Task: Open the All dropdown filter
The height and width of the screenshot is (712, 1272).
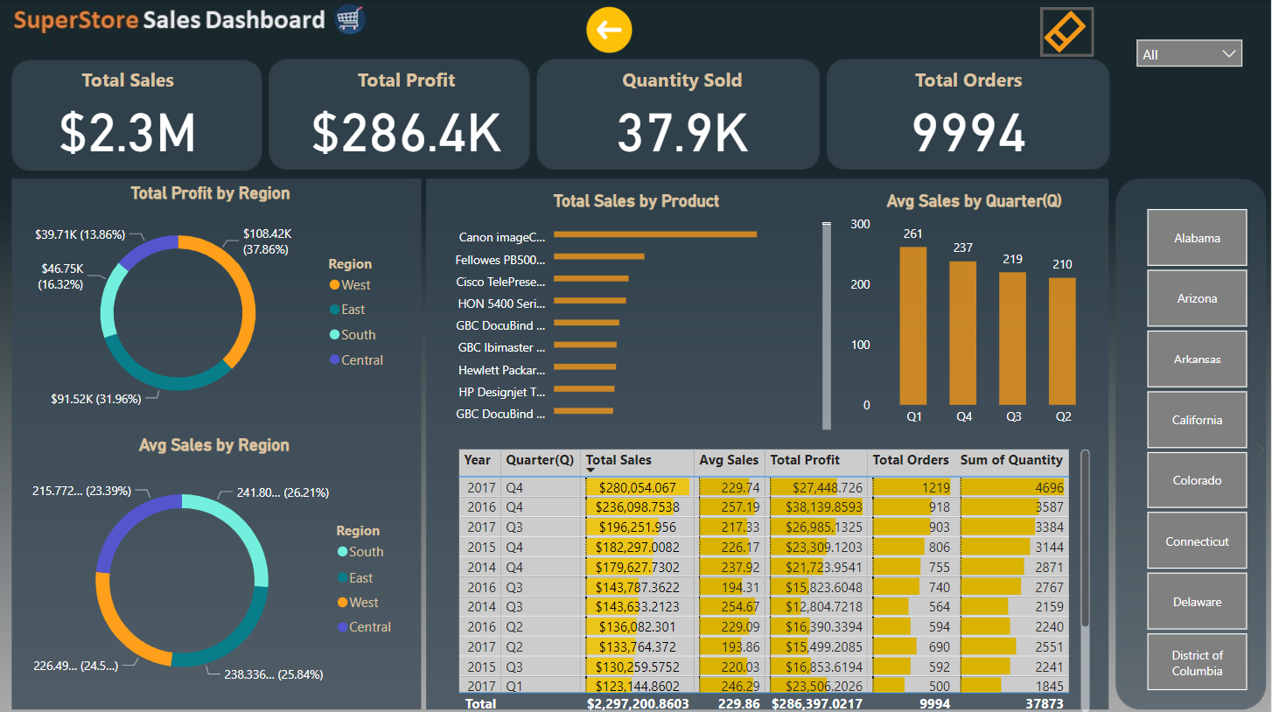Action: point(1189,54)
